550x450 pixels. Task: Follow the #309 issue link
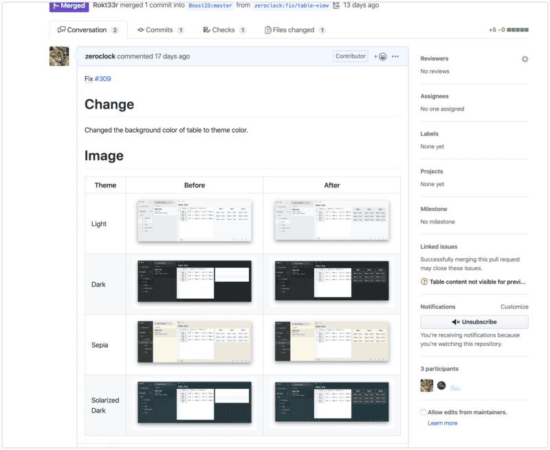pyautogui.click(x=102, y=79)
